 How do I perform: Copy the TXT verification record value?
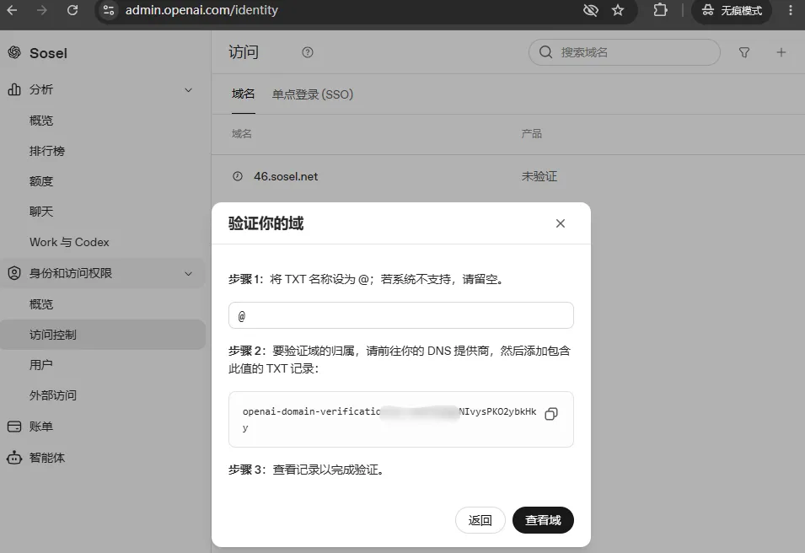coord(551,414)
